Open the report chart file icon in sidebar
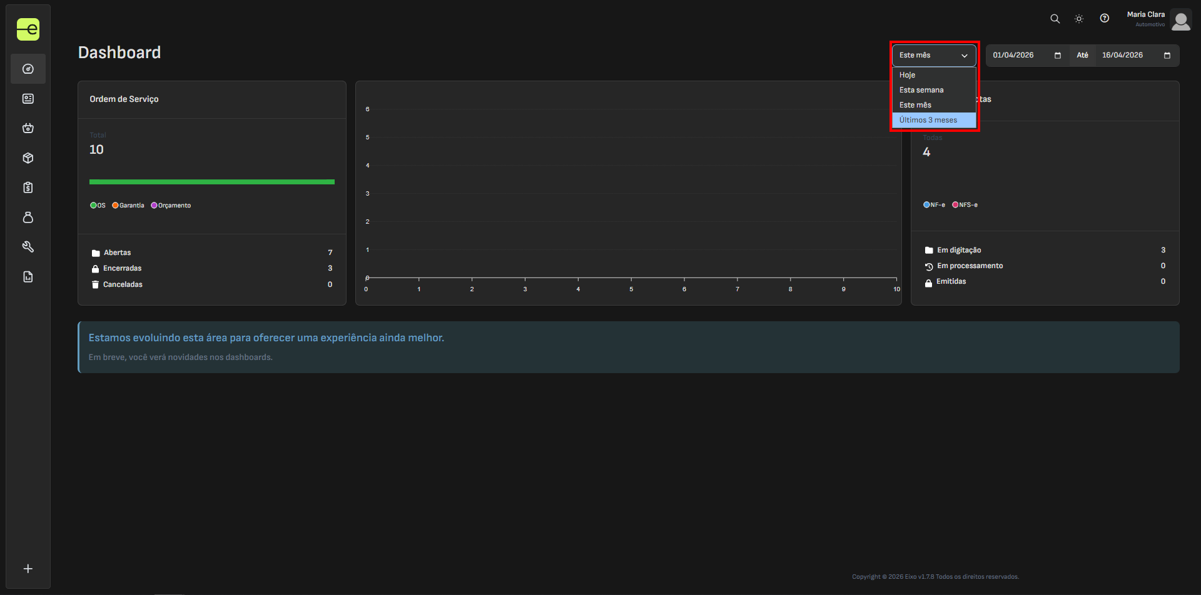The width and height of the screenshot is (1201, 595). click(x=28, y=277)
